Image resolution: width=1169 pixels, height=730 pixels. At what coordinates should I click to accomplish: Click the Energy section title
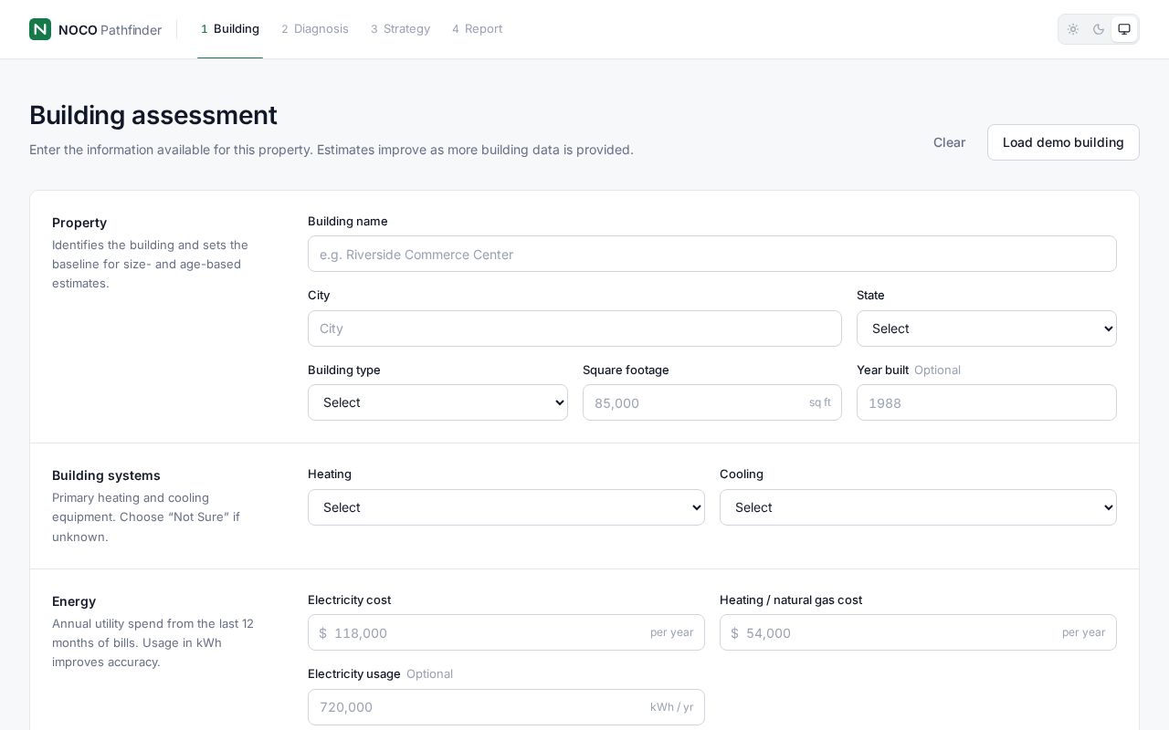74,601
